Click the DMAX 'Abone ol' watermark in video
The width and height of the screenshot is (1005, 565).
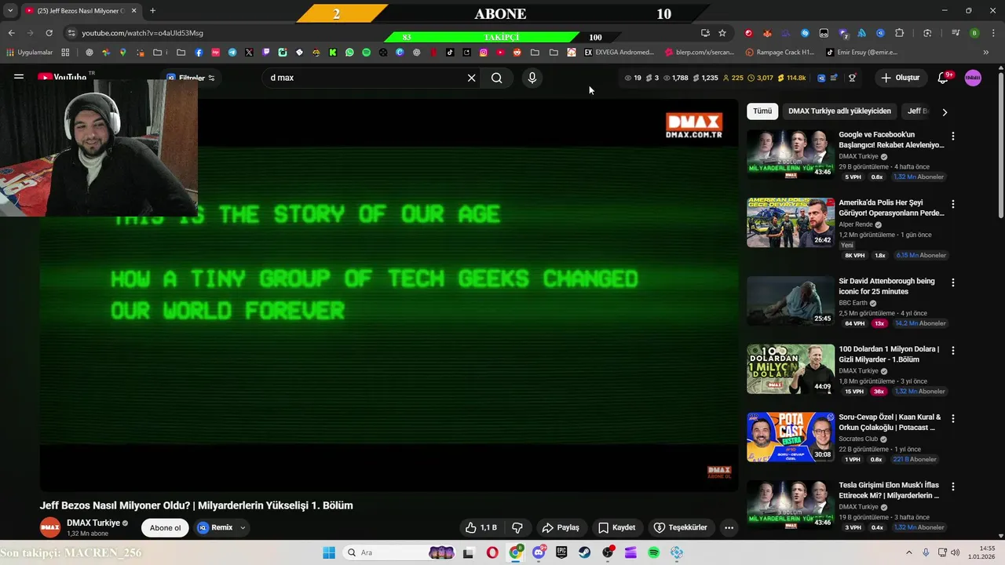(x=719, y=472)
